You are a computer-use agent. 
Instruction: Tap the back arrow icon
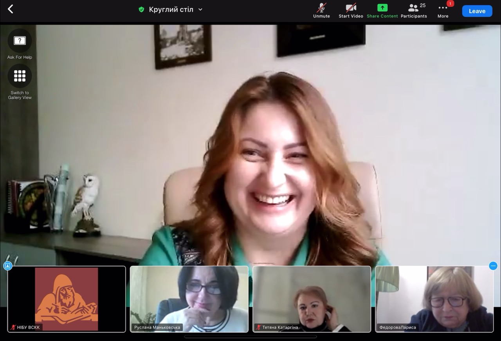tap(11, 9)
